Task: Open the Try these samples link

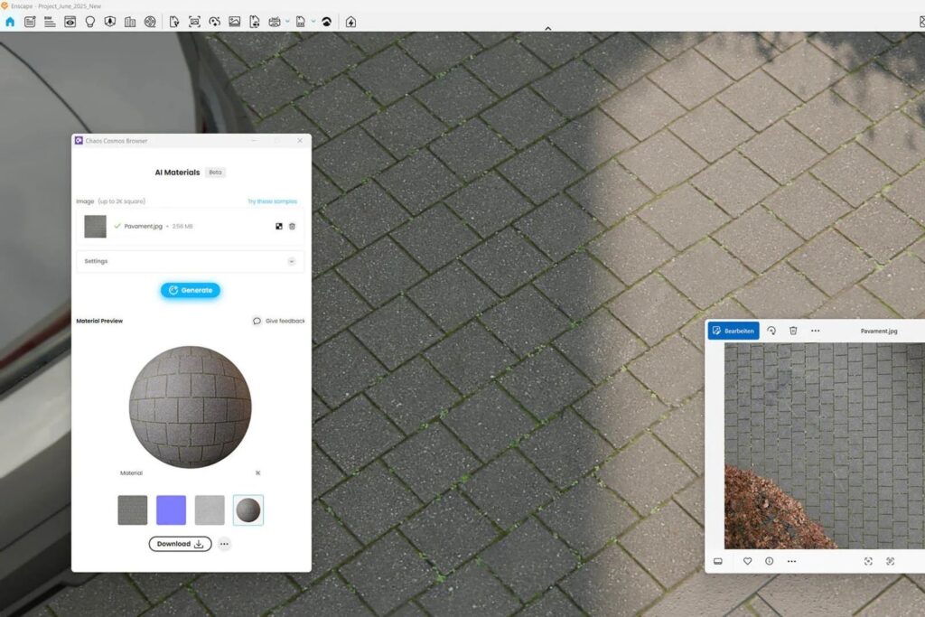Action: [x=273, y=201]
